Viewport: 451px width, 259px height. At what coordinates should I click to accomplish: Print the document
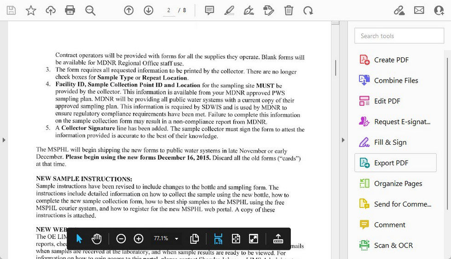[70, 11]
